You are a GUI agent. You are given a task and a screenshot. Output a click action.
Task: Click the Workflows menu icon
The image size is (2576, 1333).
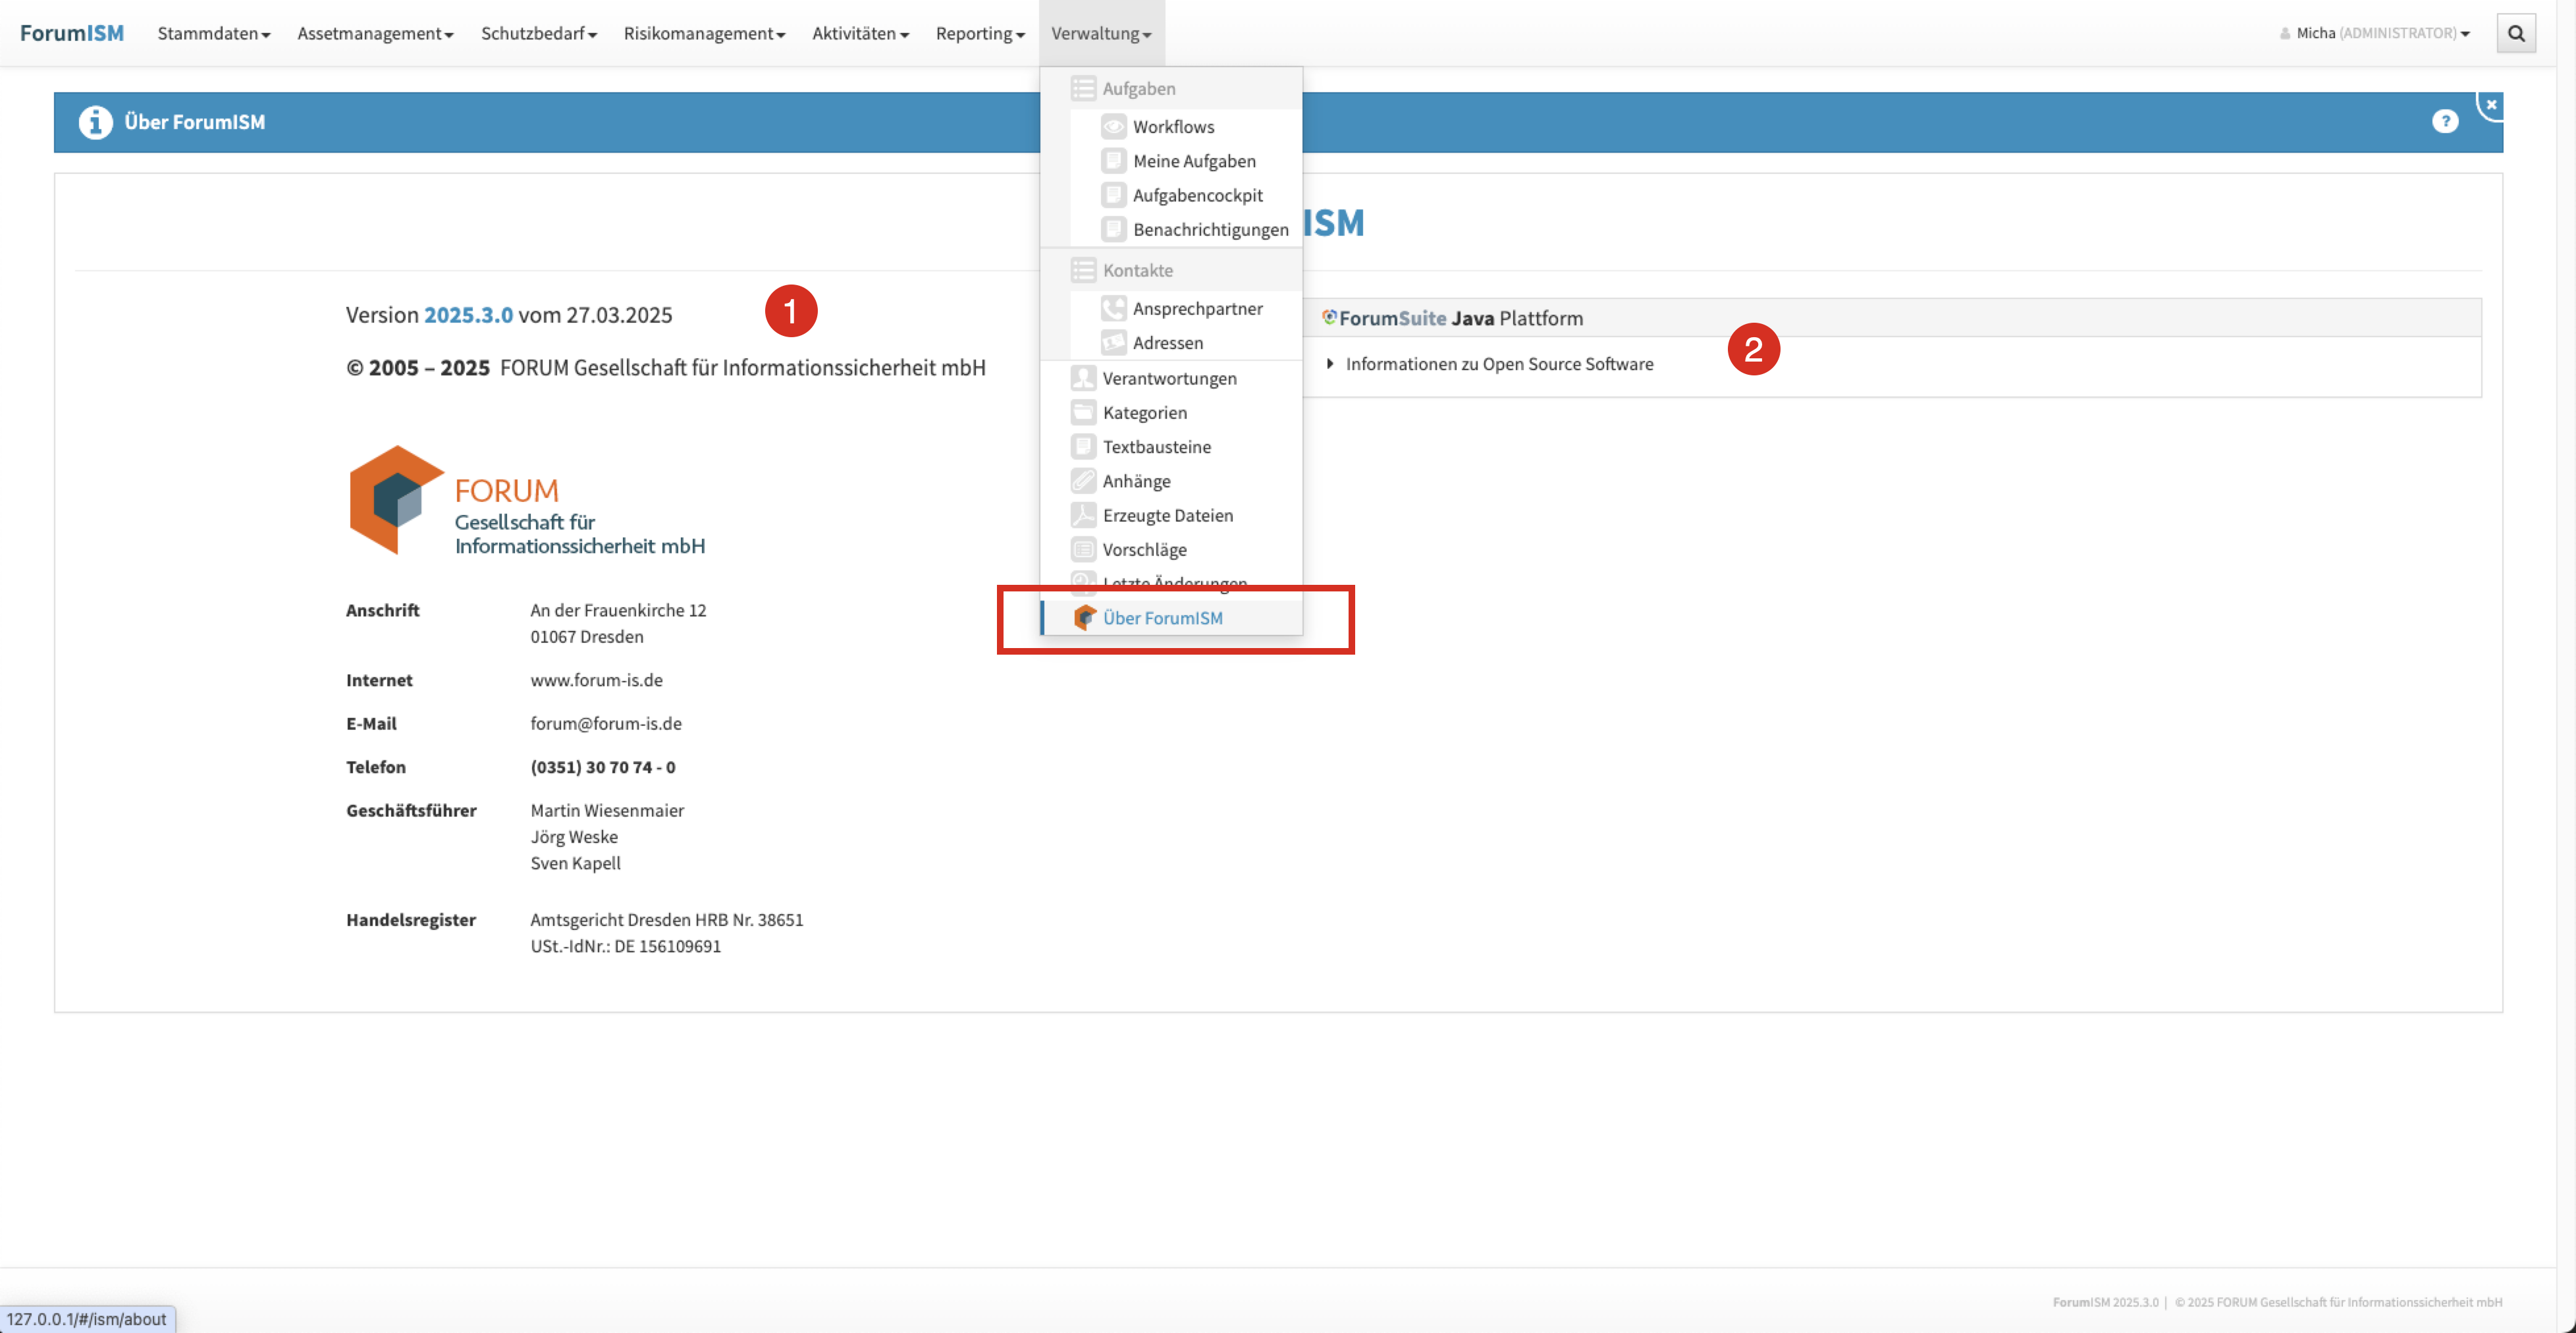pos(1113,127)
